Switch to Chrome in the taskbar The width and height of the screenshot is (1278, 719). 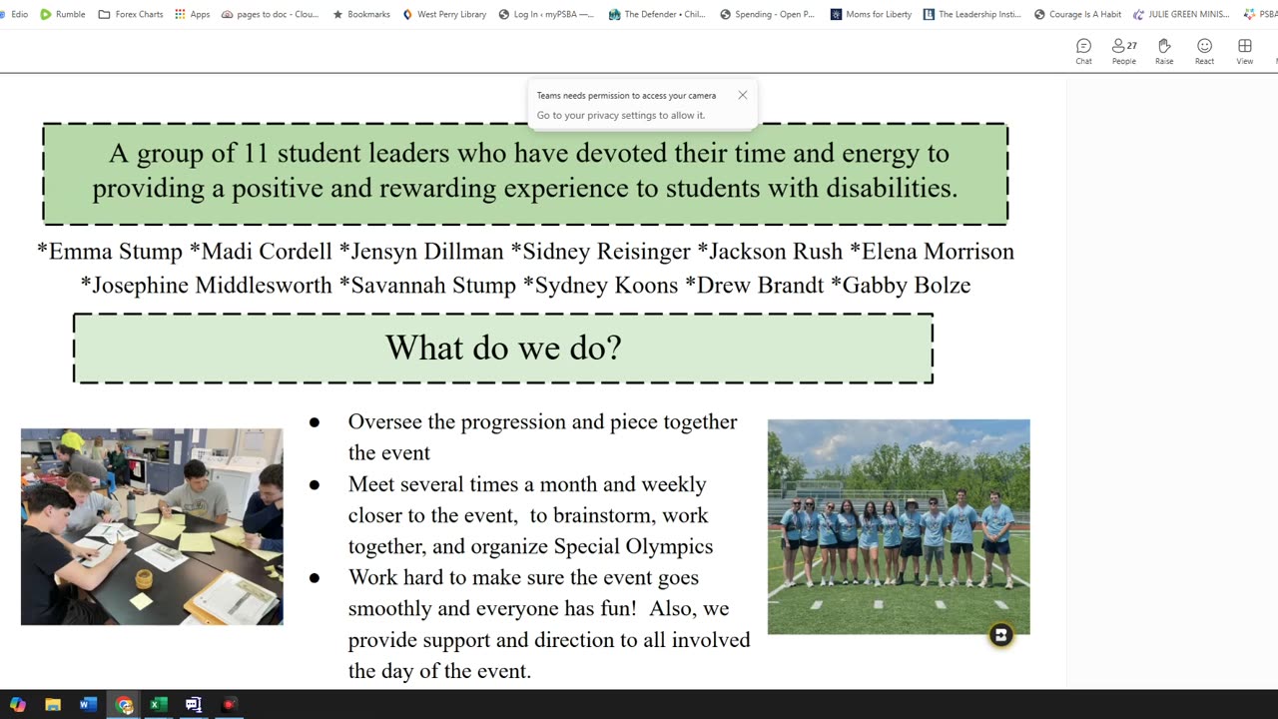(x=124, y=704)
